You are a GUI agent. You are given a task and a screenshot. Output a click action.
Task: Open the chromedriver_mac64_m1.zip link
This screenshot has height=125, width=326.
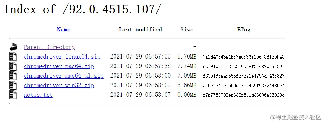pyautogui.click(x=63, y=76)
